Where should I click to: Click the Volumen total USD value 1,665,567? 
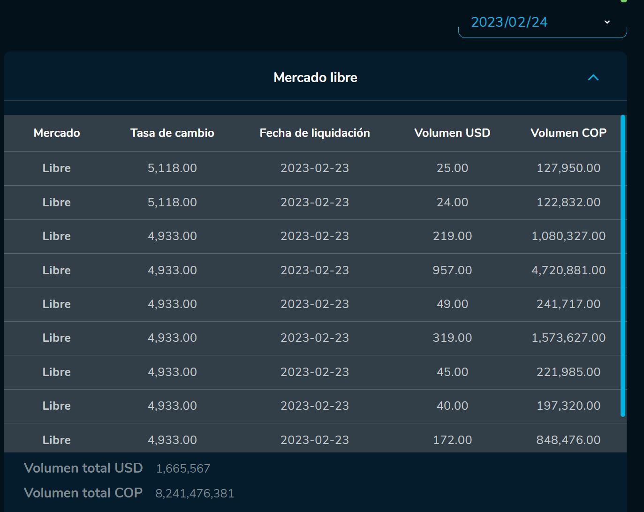tap(183, 468)
